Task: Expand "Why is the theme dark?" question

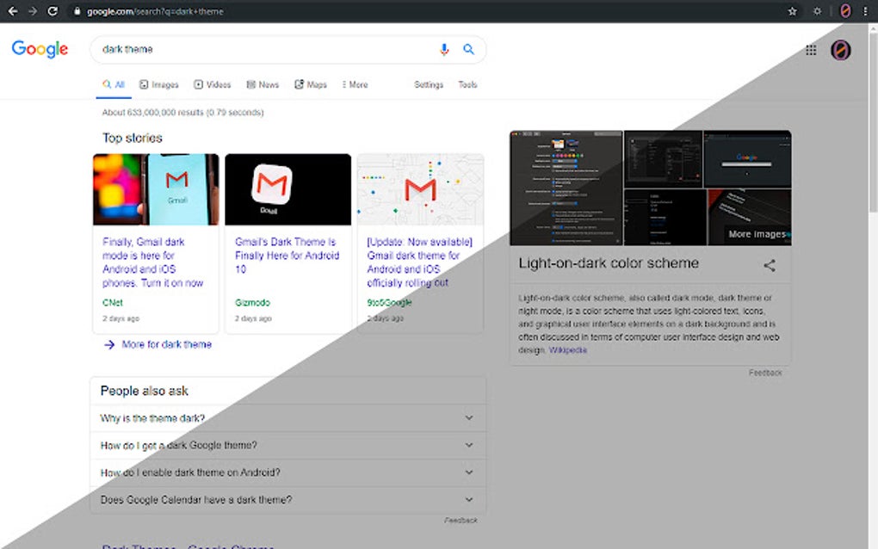Action: pyautogui.click(x=469, y=417)
